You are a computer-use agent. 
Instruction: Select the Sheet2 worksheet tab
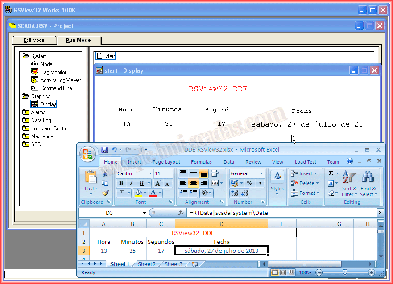[x=146, y=264]
